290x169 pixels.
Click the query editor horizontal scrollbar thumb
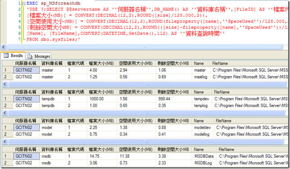tap(145, 47)
